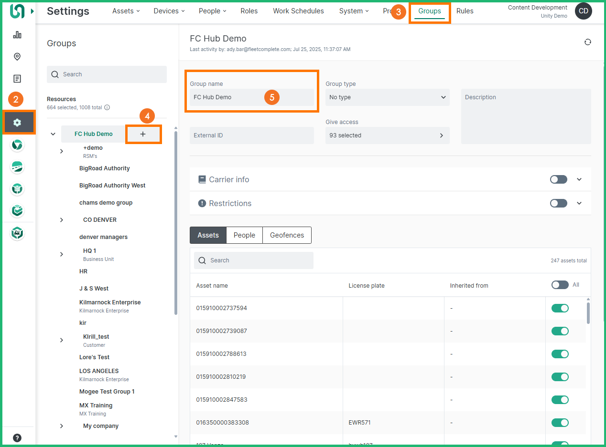Image resolution: width=606 pixels, height=447 pixels.
Task: Open the Give access 93 selected selector
Action: point(387,135)
